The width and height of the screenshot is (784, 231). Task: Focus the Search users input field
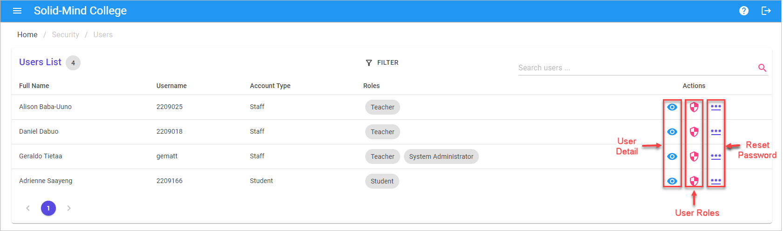pyautogui.click(x=637, y=68)
